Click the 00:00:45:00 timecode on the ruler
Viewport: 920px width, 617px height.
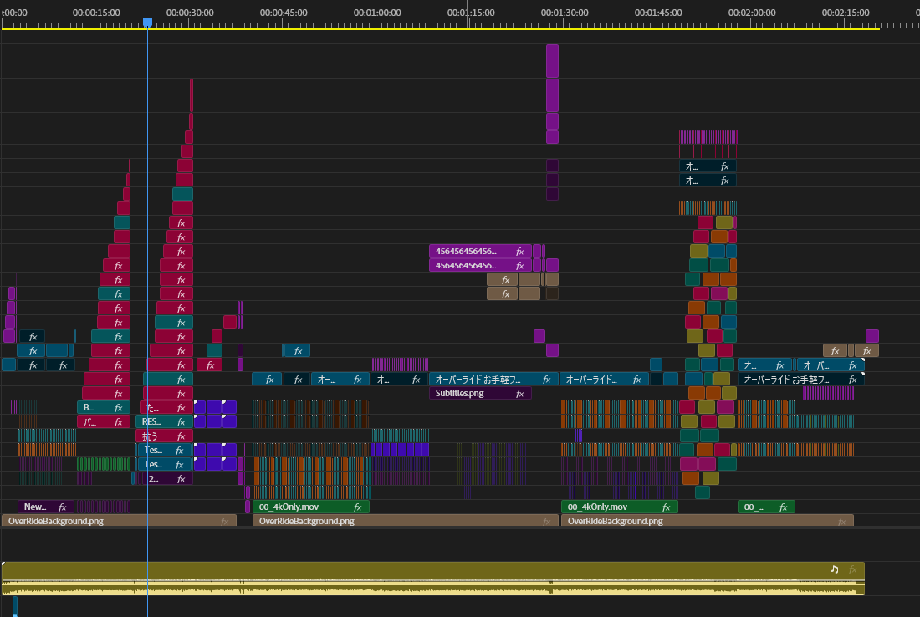pos(284,13)
